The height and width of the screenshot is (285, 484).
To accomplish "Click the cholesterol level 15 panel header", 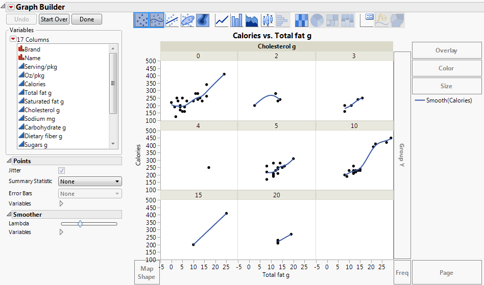I will 199,195.
